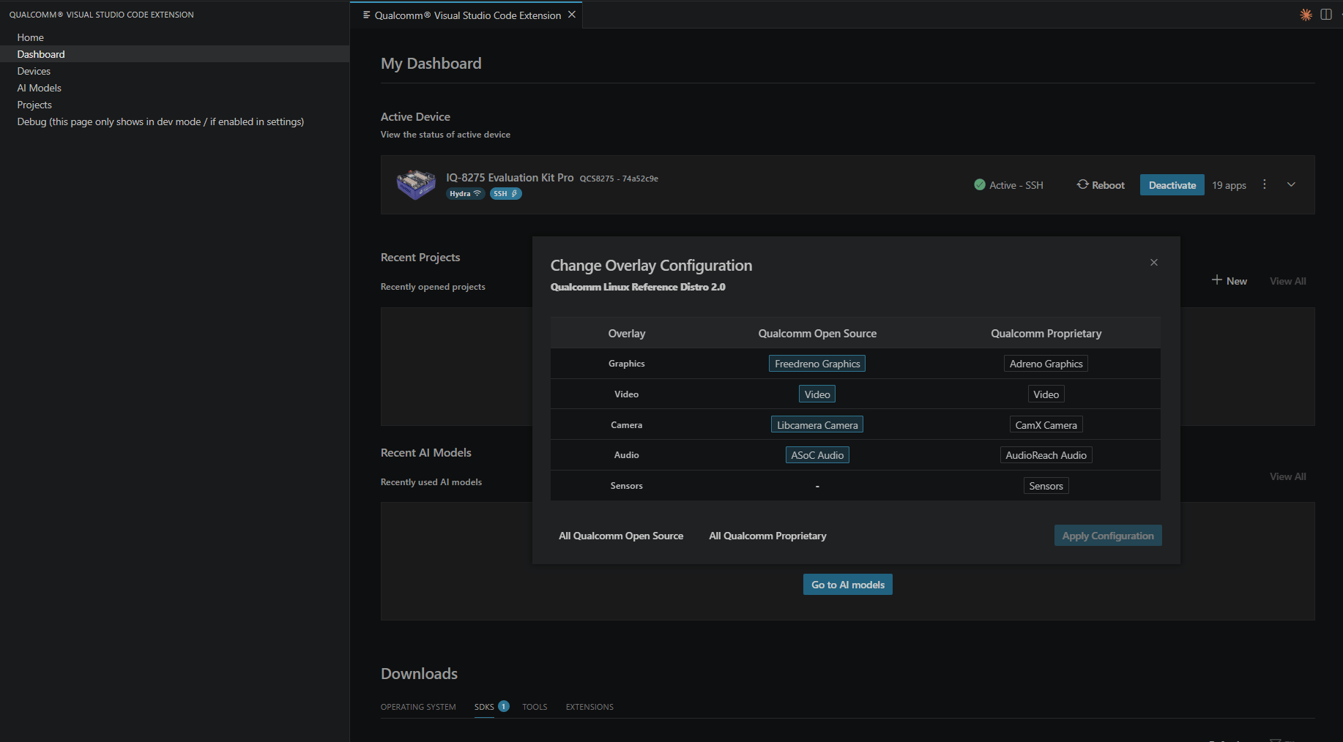Open AI Models in sidebar
This screenshot has width=1343, height=742.
coord(174,88)
